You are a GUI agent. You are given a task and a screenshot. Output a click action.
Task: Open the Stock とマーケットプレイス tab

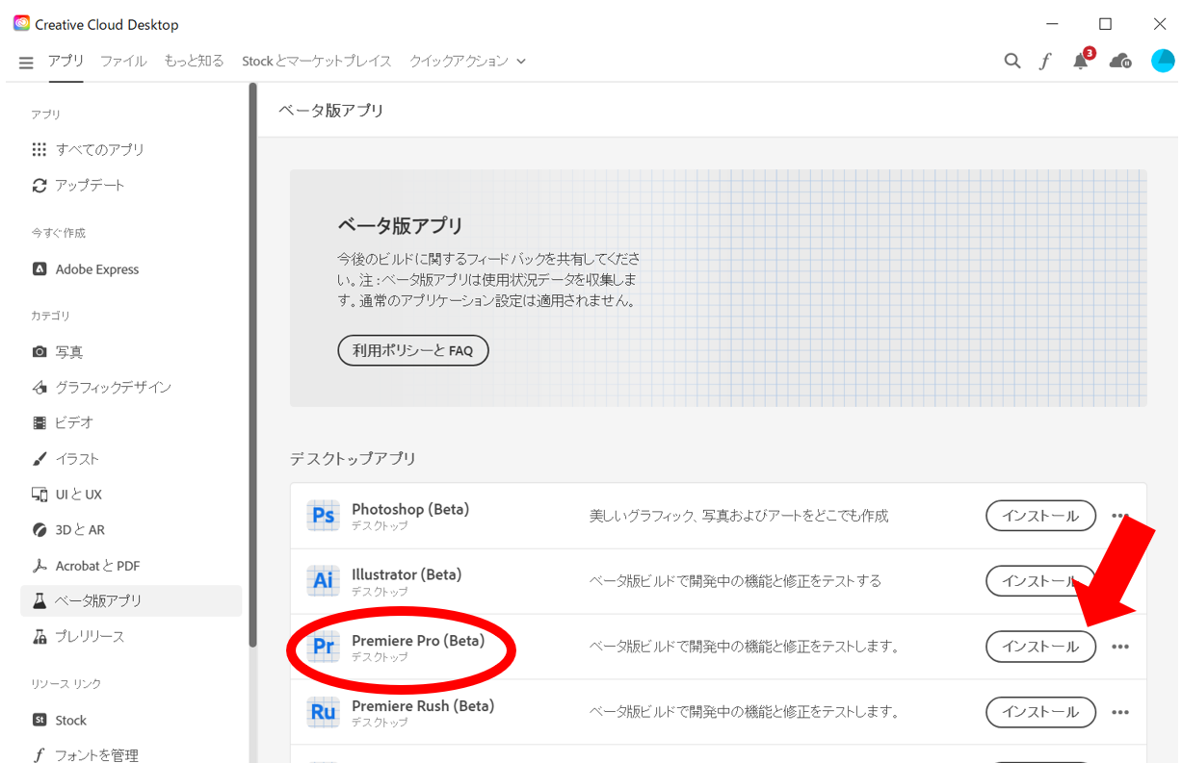(317, 61)
